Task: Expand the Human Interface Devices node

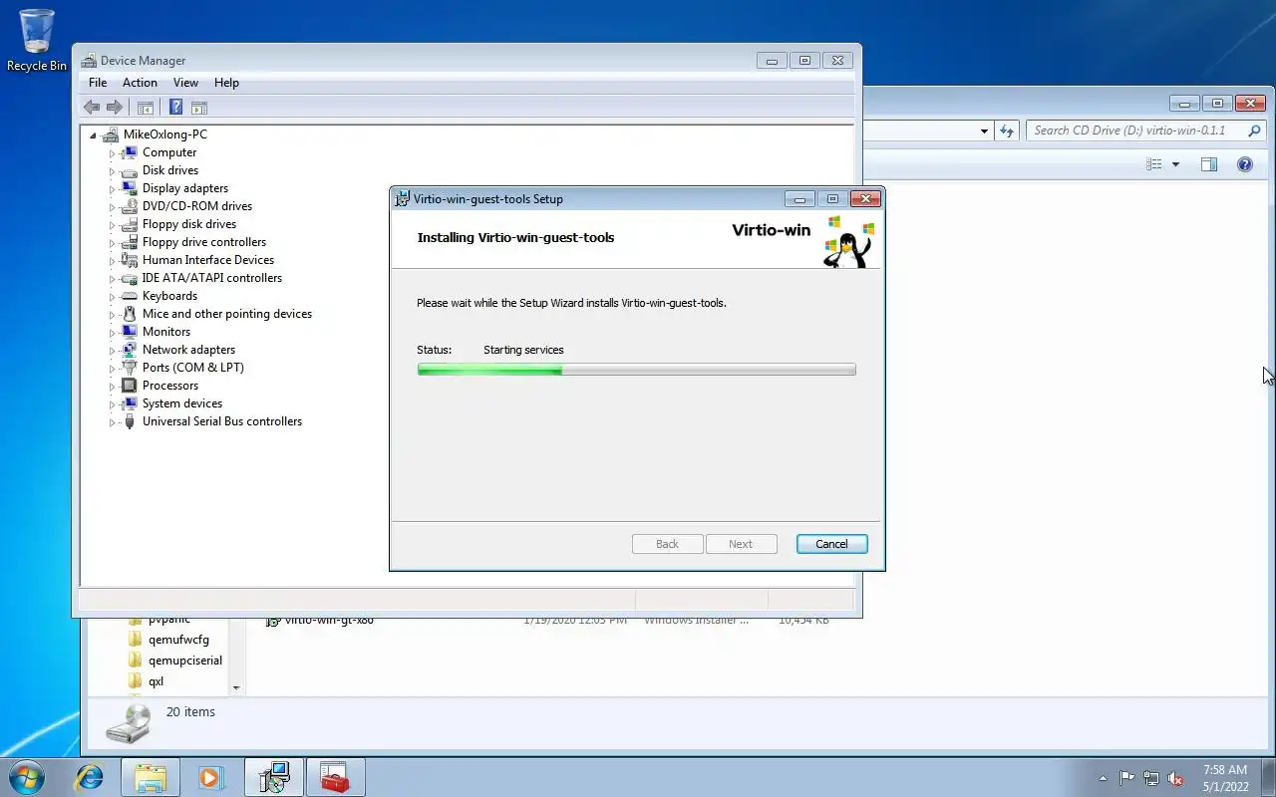Action: [112, 261]
